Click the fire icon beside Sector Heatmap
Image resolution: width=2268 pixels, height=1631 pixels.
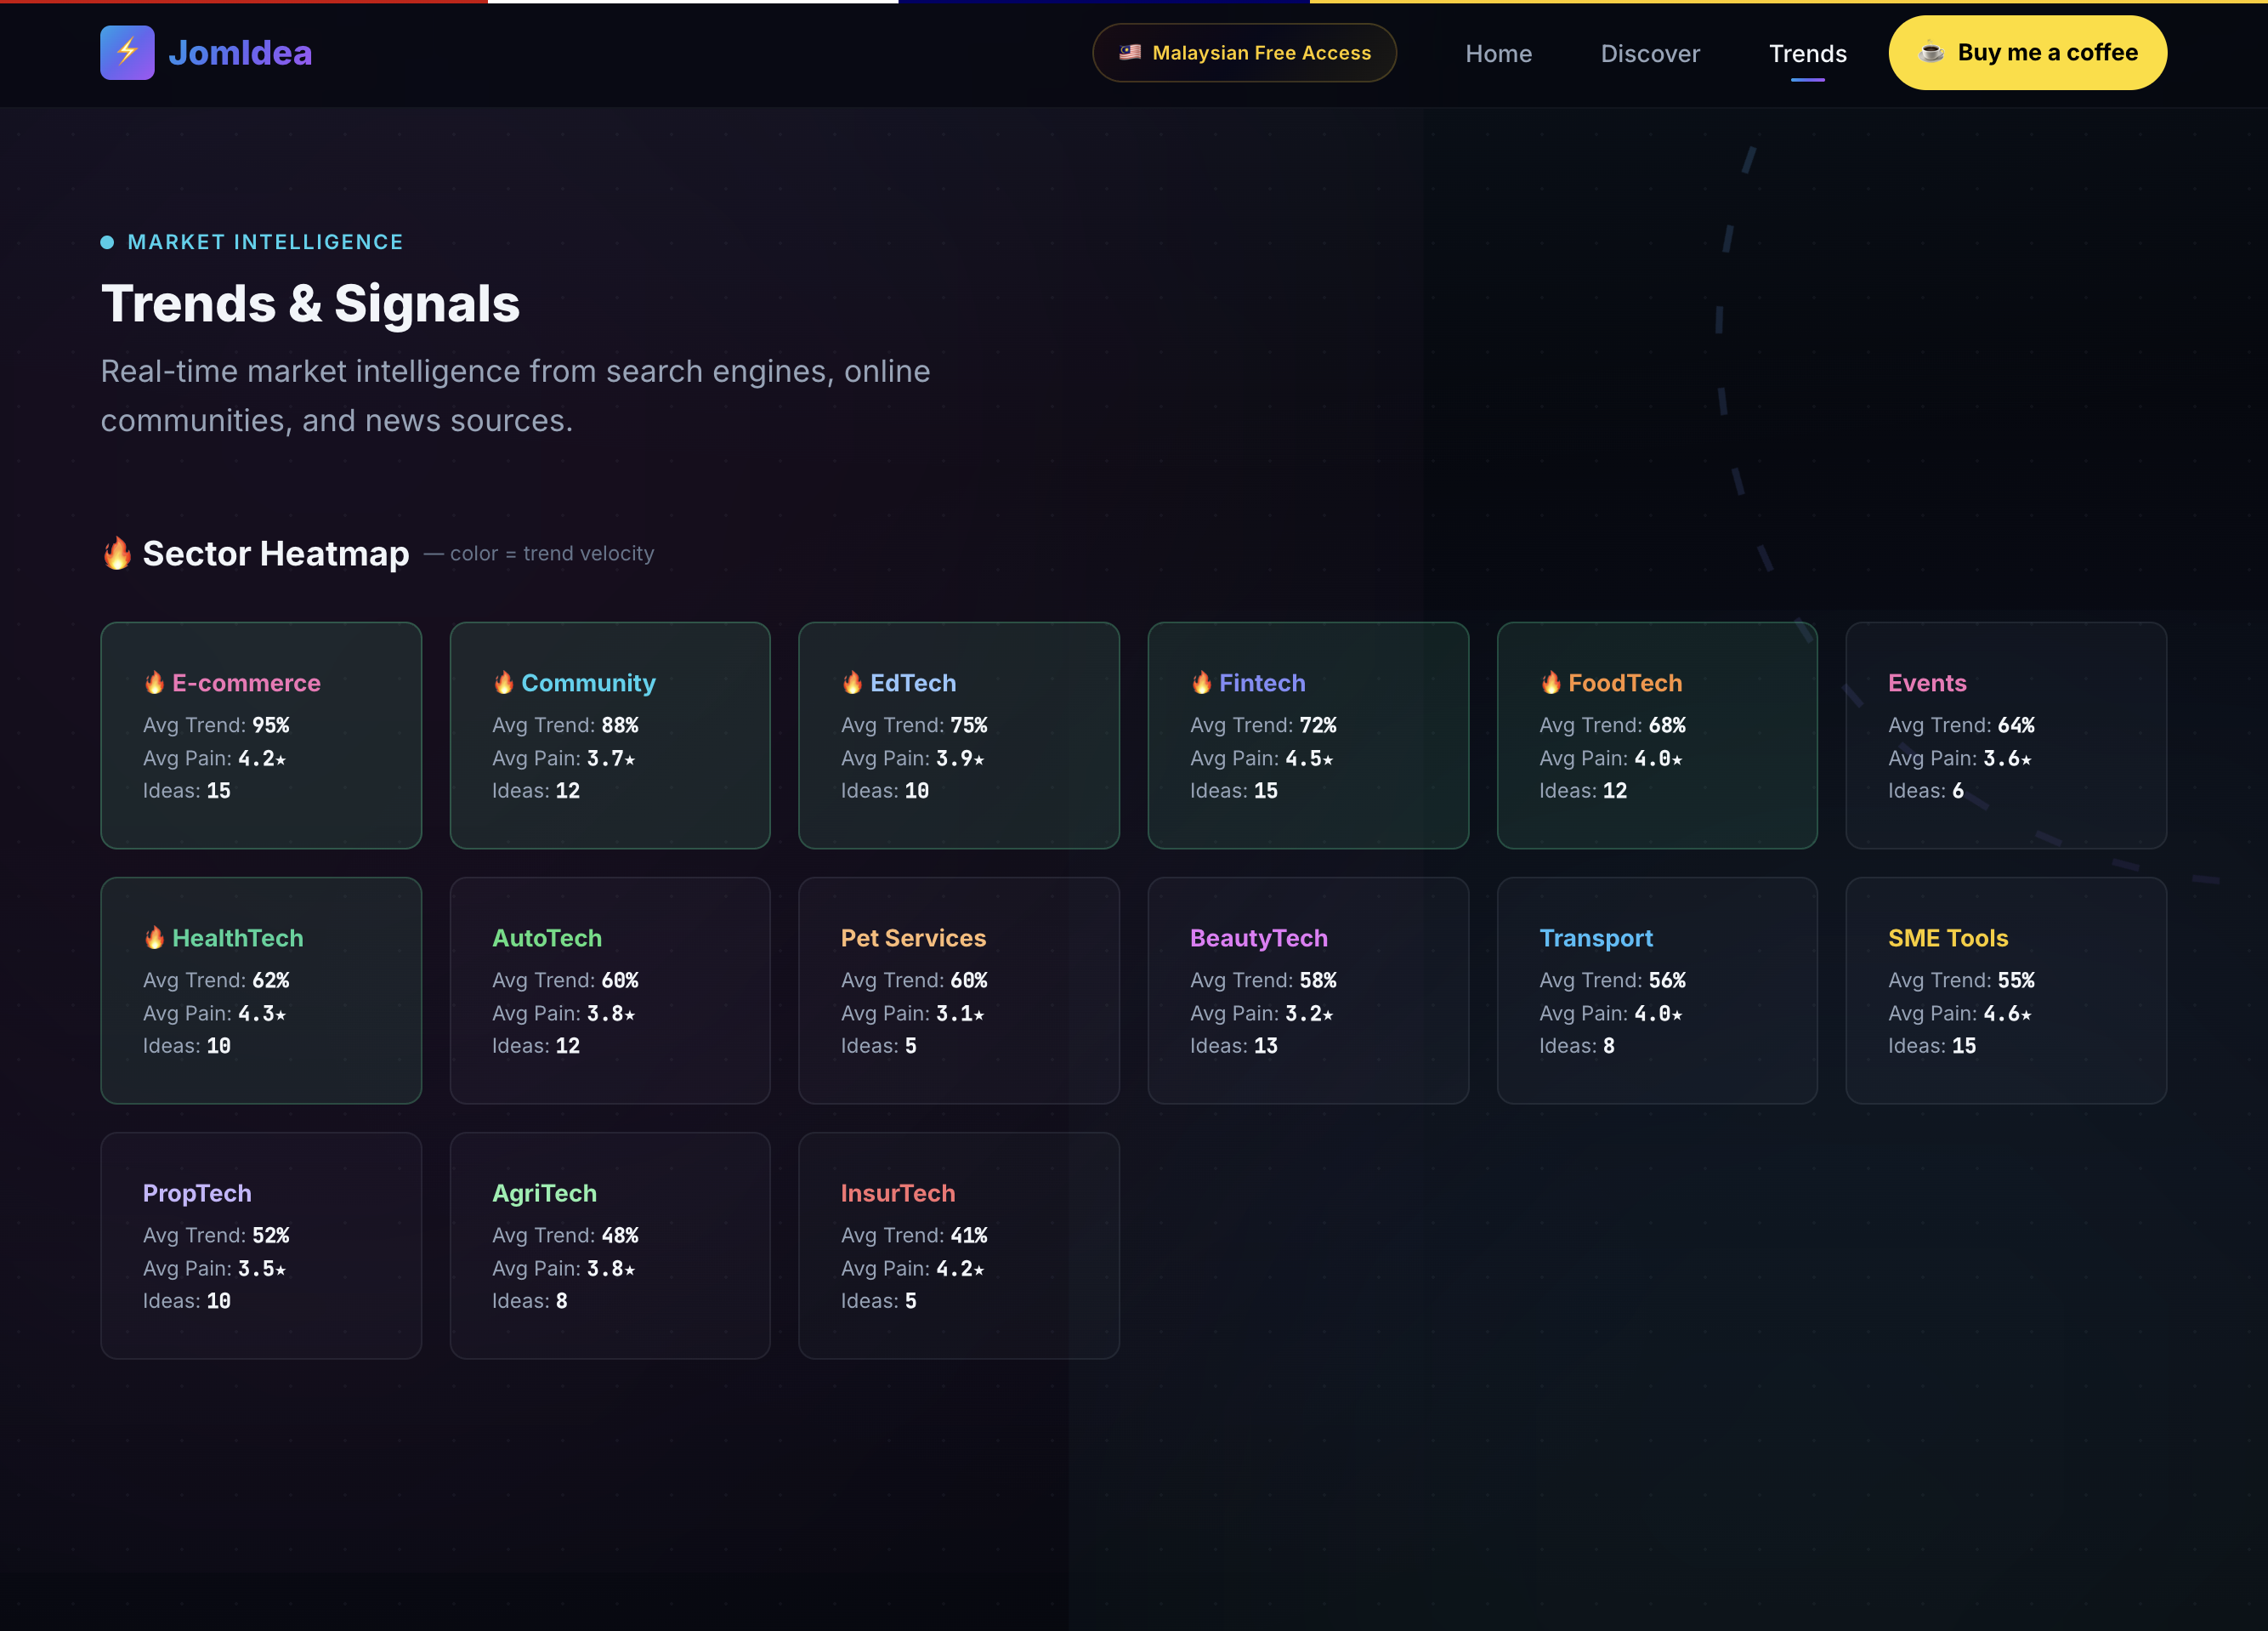117,554
